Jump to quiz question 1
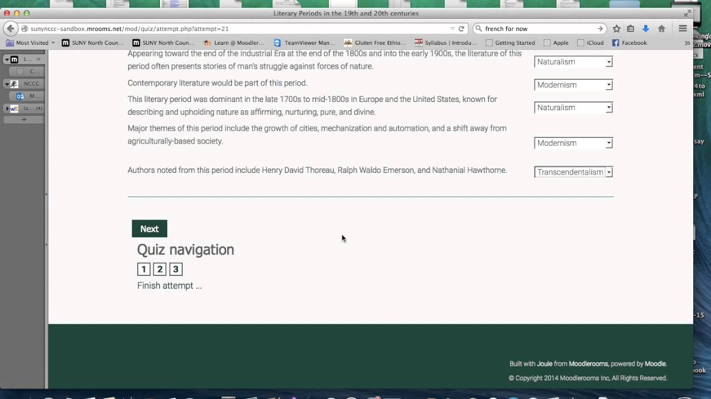 tap(143, 269)
